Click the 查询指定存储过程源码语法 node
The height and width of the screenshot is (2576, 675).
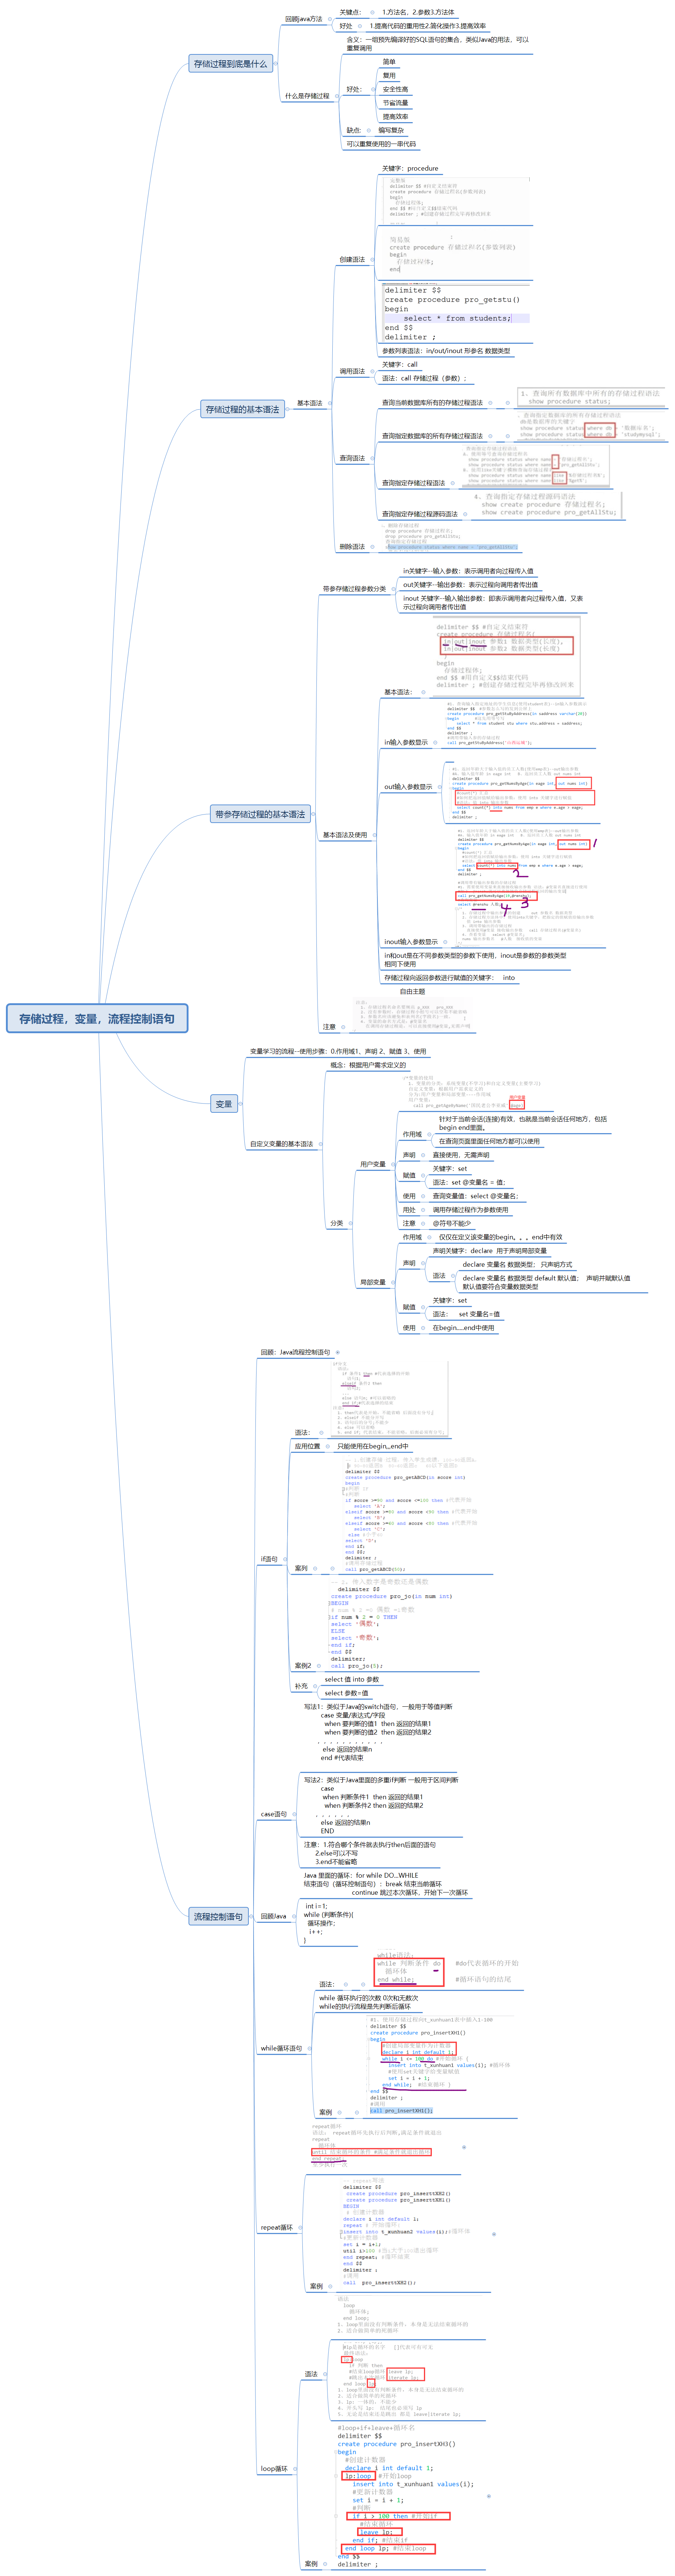419,514
